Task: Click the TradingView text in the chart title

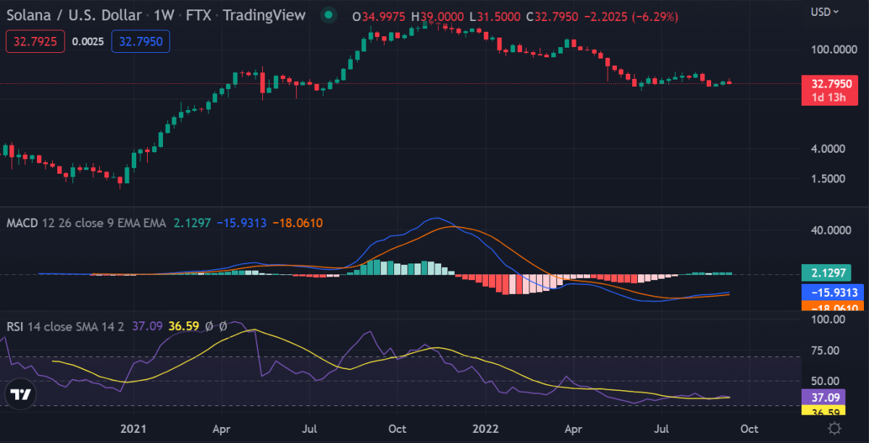Action: pyautogui.click(x=265, y=14)
